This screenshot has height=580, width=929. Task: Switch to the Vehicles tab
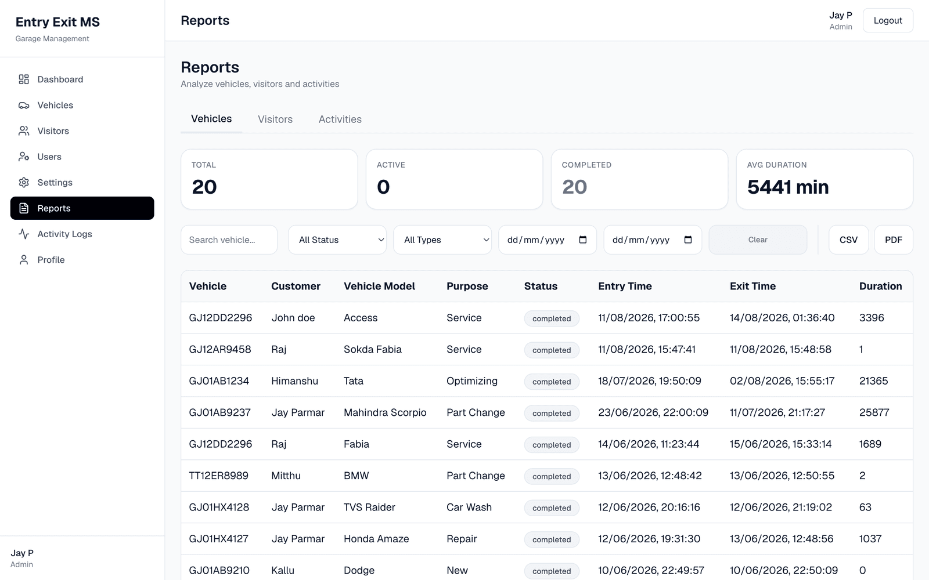pos(211,119)
